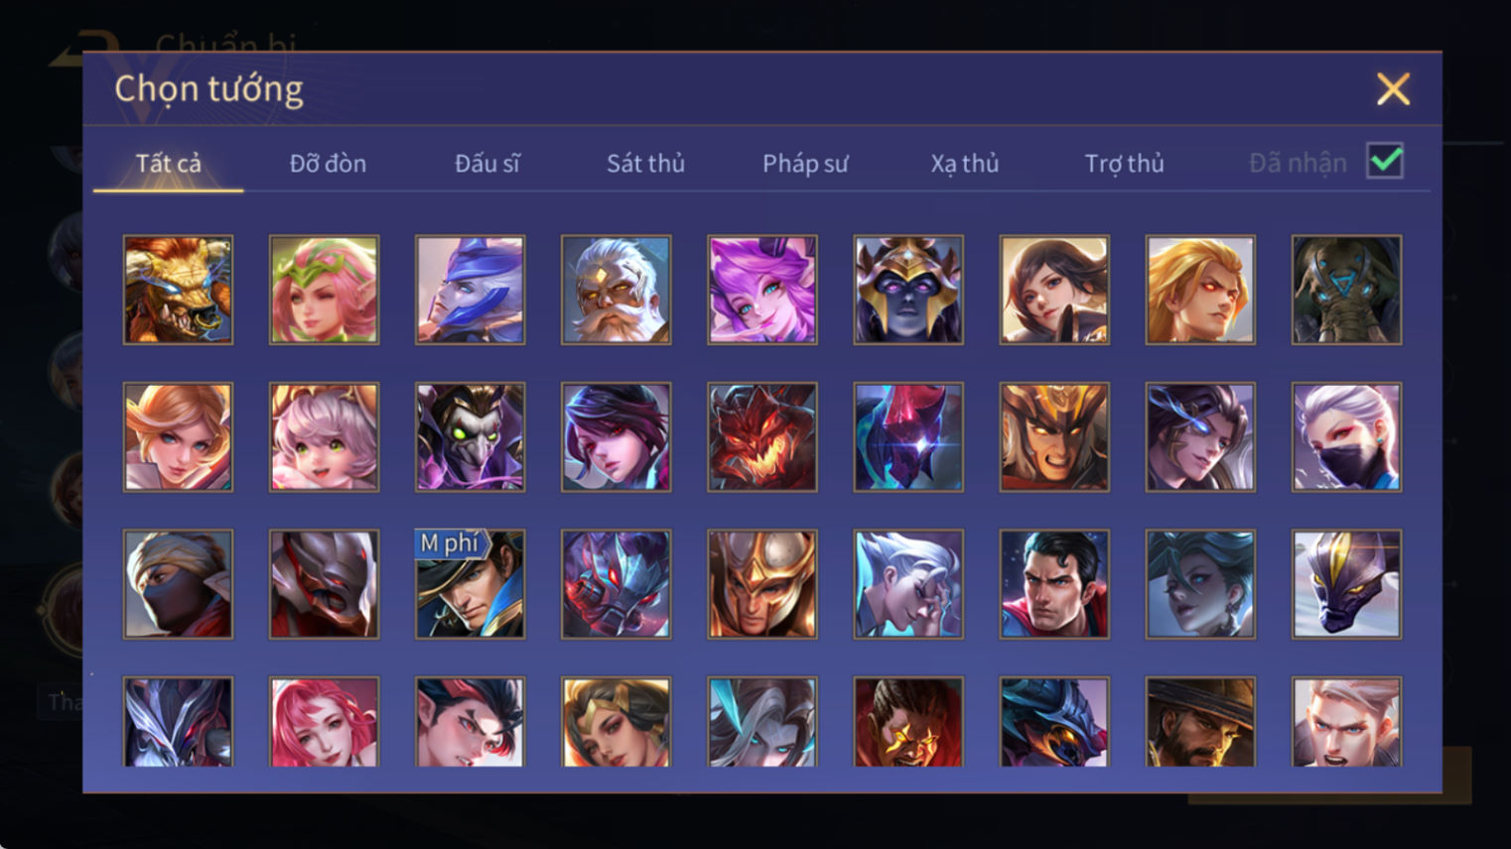
Task: Choose the lion beast hero portrait
Action: coord(178,290)
